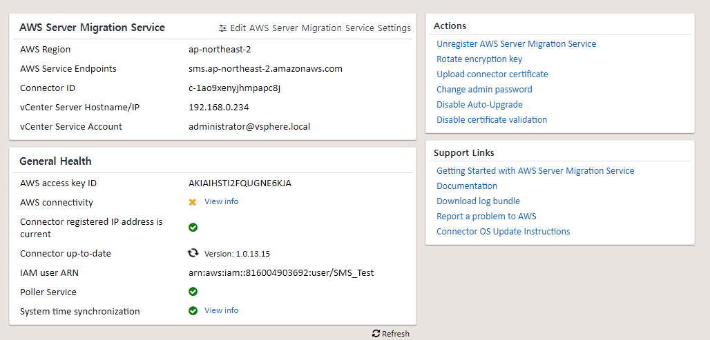Click the sliders icon by Edit Settings

click(x=223, y=28)
